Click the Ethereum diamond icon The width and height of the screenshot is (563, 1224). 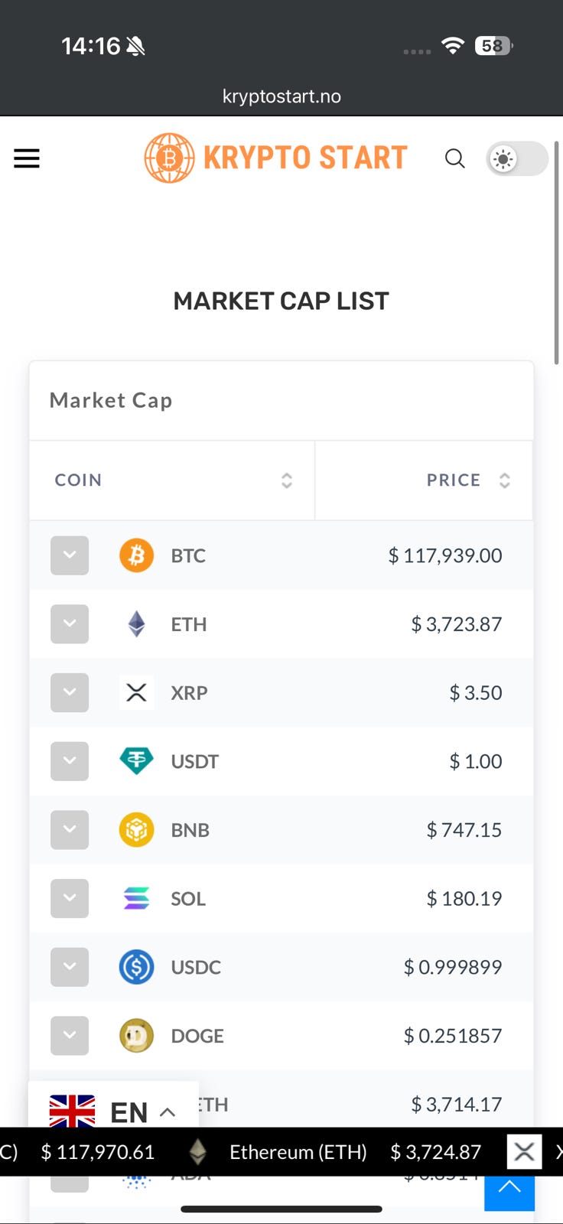point(136,624)
